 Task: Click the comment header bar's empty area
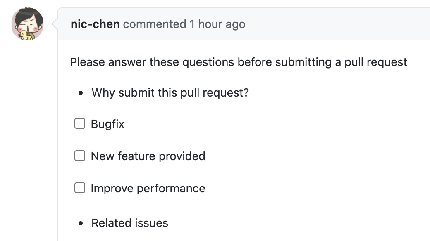(337, 24)
